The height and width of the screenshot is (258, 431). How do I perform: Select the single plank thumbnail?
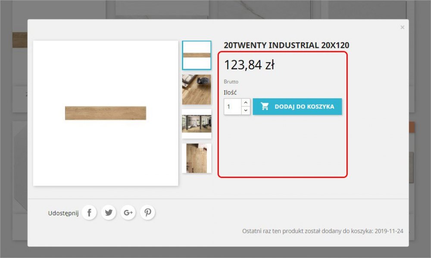click(197, 55)
